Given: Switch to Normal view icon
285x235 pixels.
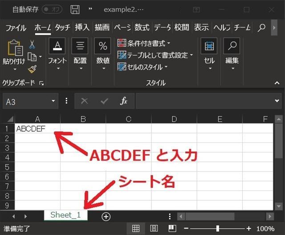Looking at the screenshot, I should [x=136, y=228].
